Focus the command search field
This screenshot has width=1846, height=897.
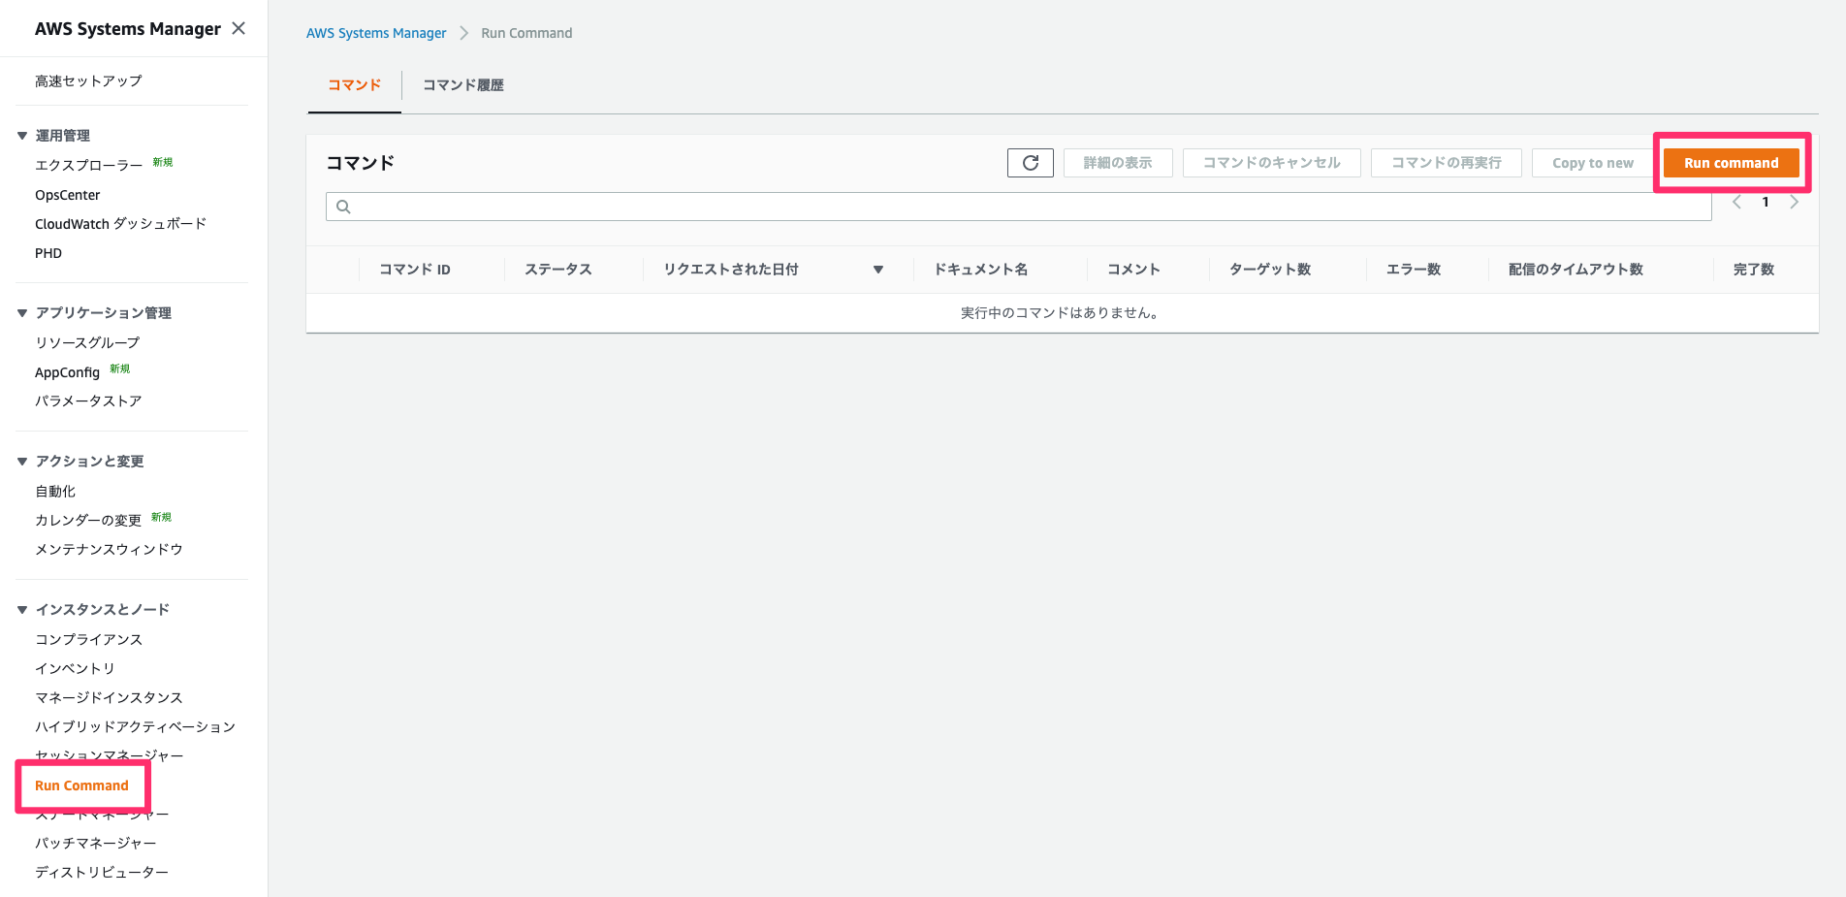coord(1019,207)
